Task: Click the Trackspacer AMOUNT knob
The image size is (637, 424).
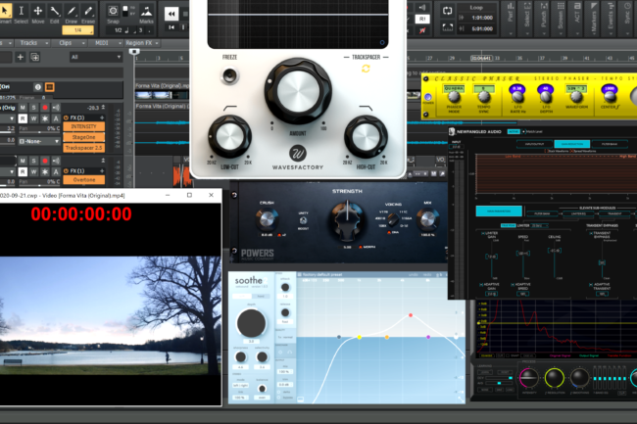Action: (298, 91)
